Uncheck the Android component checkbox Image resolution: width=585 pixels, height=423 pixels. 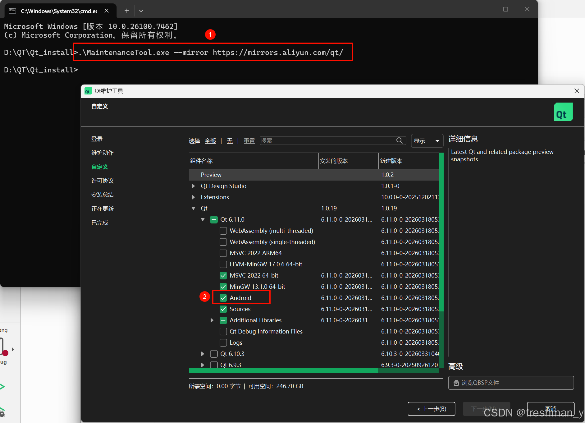point(223,298)
